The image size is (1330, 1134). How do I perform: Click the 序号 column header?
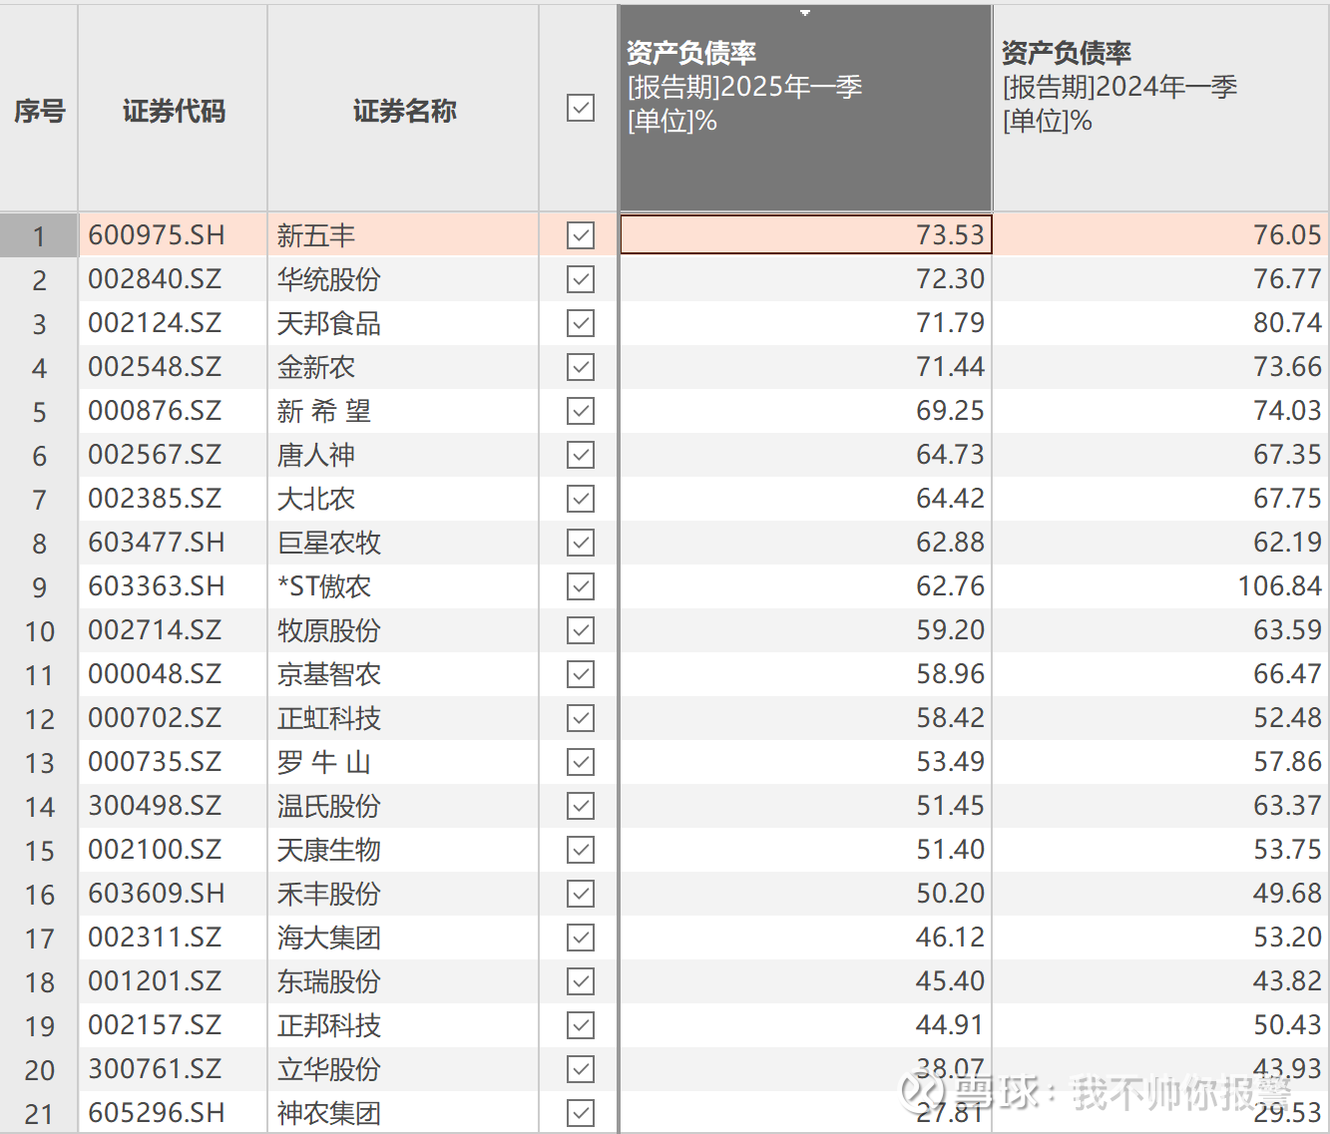pyautogui.click(x=39, y=108)
